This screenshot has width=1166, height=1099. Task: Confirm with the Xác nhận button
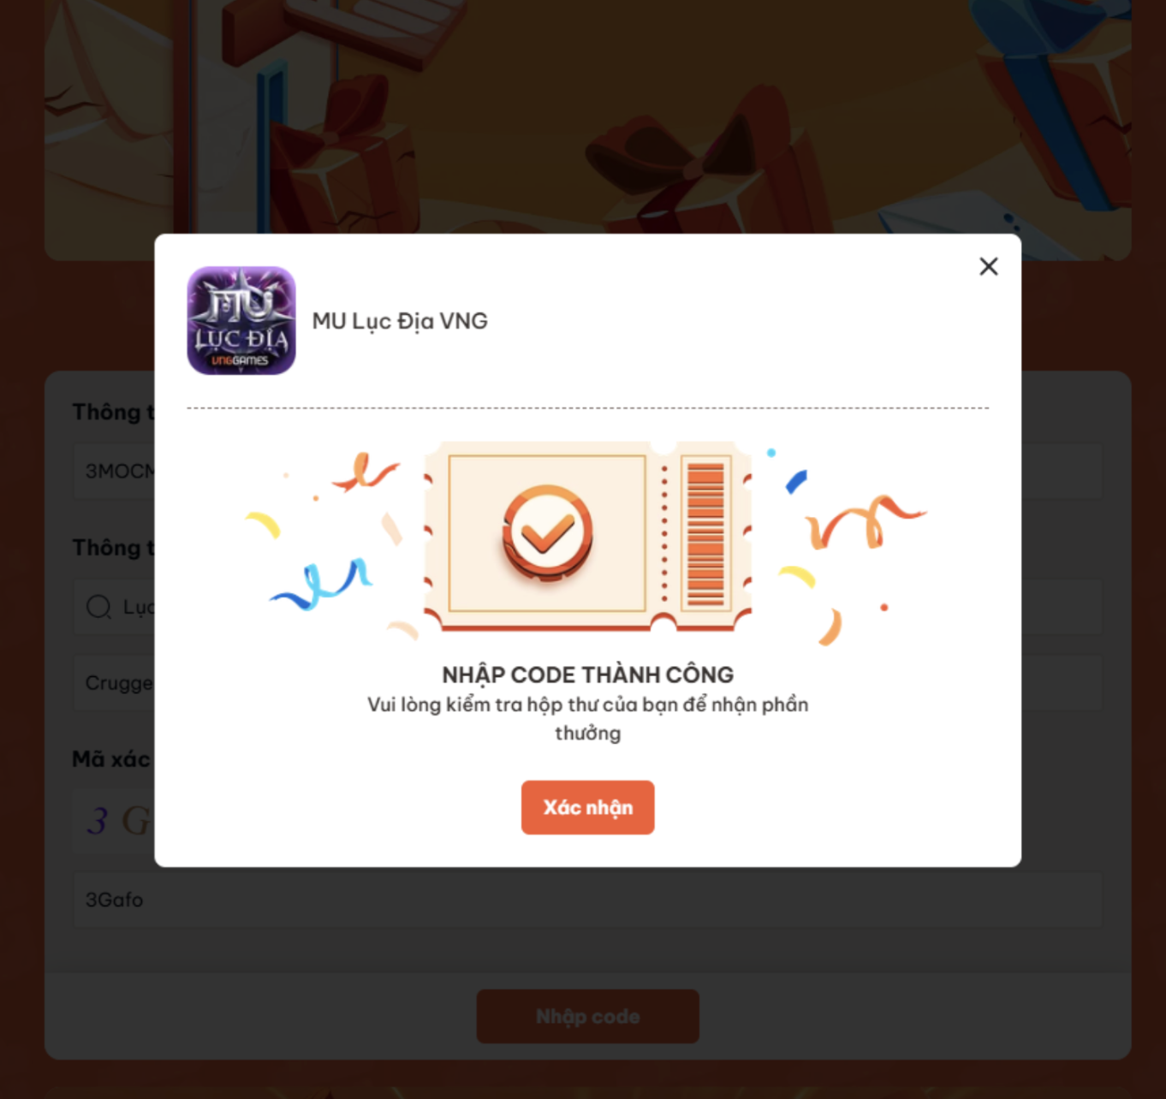pyautogui.click(x=587, y=807)
